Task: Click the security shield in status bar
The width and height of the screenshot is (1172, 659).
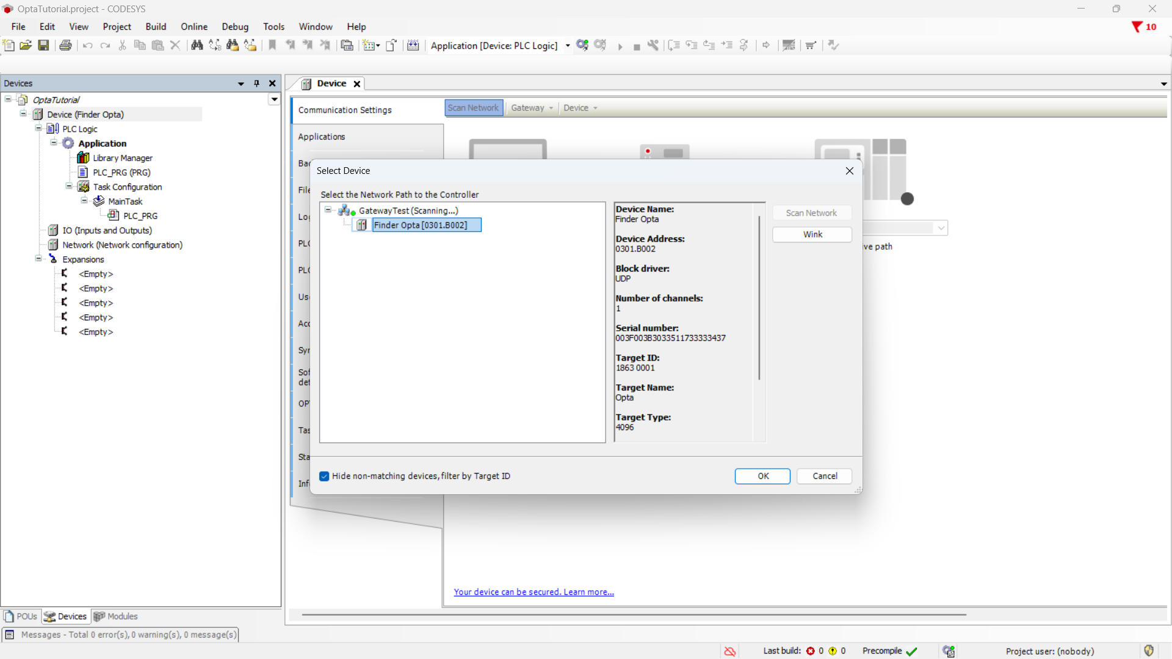Action: [1149, 650]
